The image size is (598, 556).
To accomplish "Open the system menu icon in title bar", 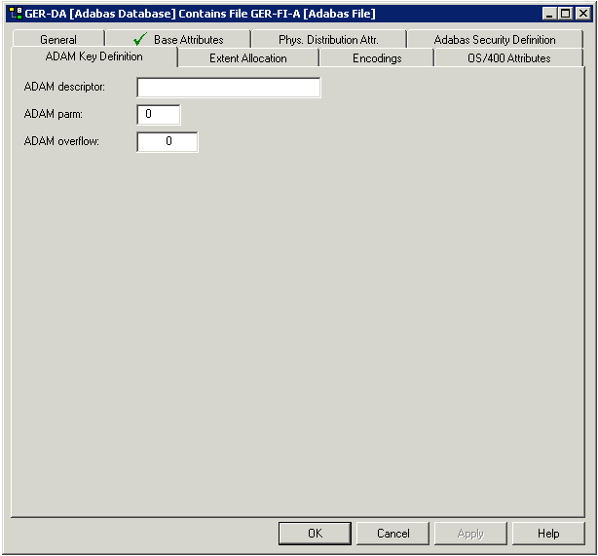I will (15, 14).
